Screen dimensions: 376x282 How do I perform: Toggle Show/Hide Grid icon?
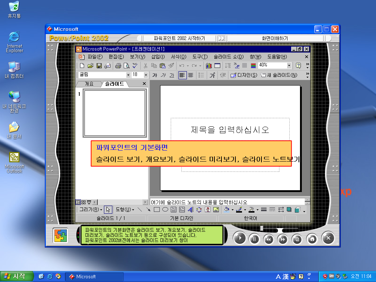[245, 65]
